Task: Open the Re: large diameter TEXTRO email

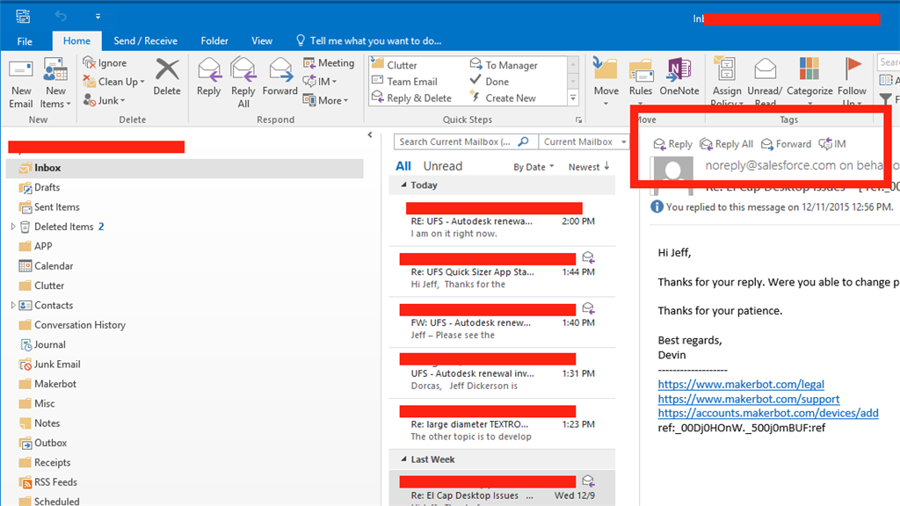Action: [x=502, y=424]
